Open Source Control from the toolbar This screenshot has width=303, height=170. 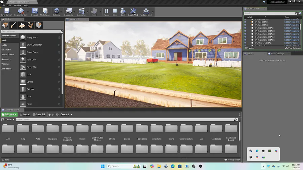click(x=21, y=11)
